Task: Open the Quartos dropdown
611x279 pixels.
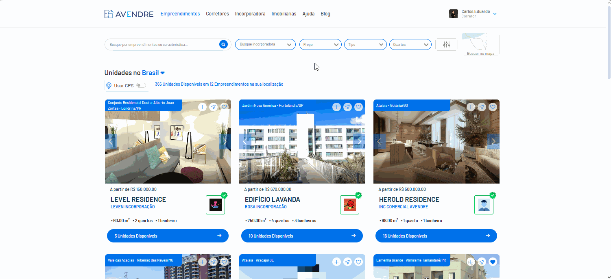Action: [410, 44]
